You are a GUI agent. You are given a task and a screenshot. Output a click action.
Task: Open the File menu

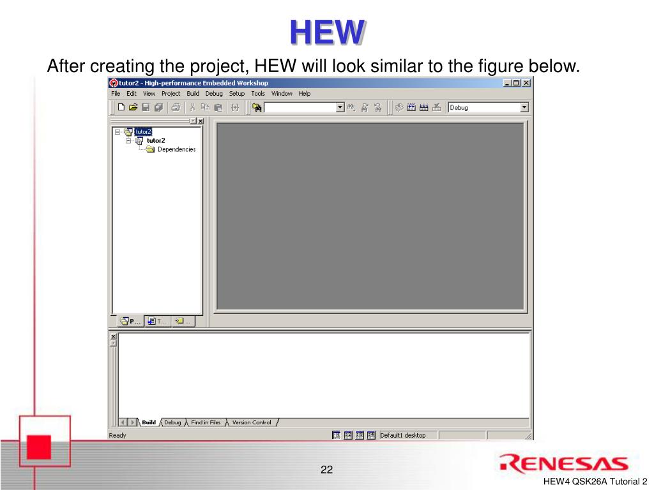tap(116, 94)
